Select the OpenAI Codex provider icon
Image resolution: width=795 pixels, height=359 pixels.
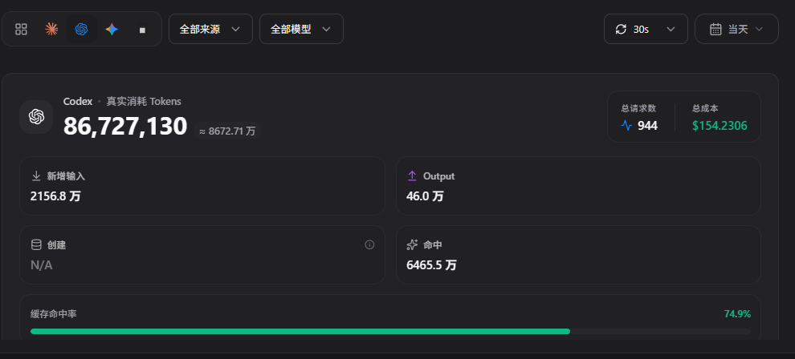pos(82,30)
